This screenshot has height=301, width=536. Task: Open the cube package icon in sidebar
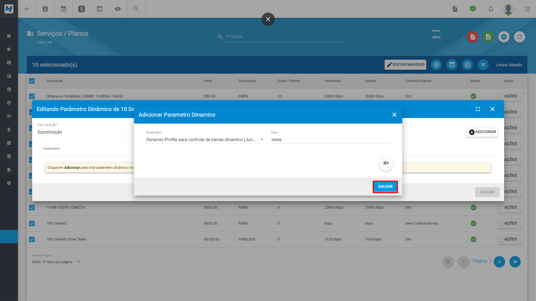tap(9, 103)
